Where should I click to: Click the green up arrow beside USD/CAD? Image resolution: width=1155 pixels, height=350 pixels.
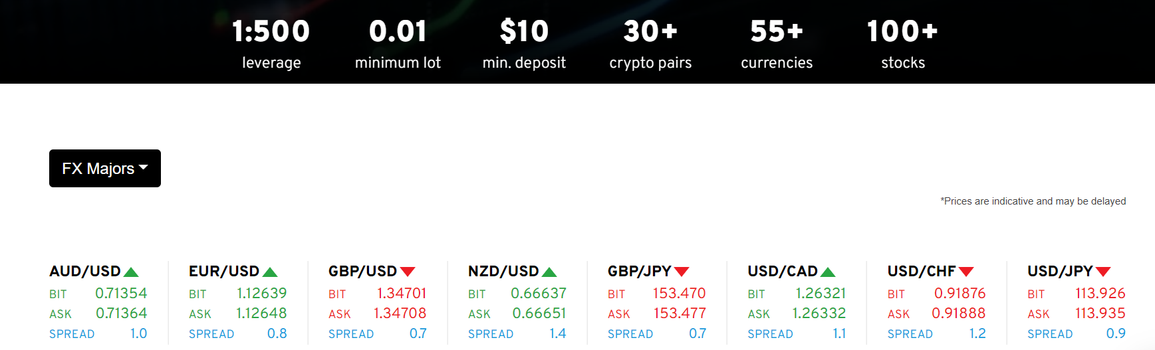[x=828, y=272]
